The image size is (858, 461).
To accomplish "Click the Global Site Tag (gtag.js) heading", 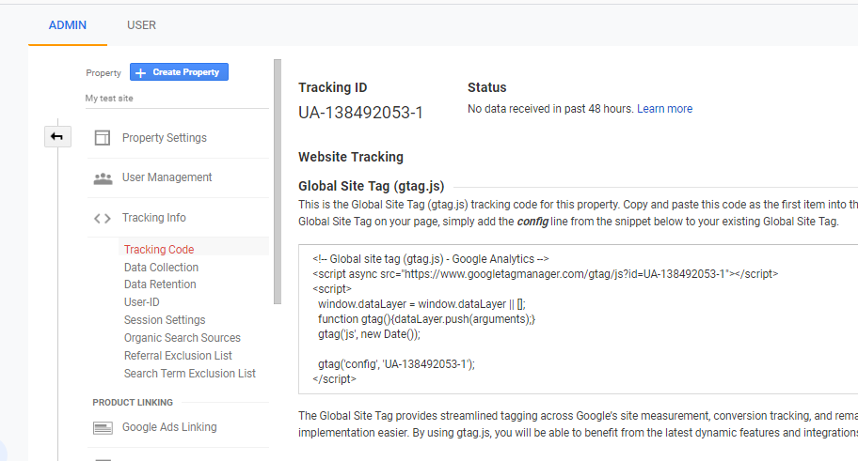I will click(x=371, y=186).
